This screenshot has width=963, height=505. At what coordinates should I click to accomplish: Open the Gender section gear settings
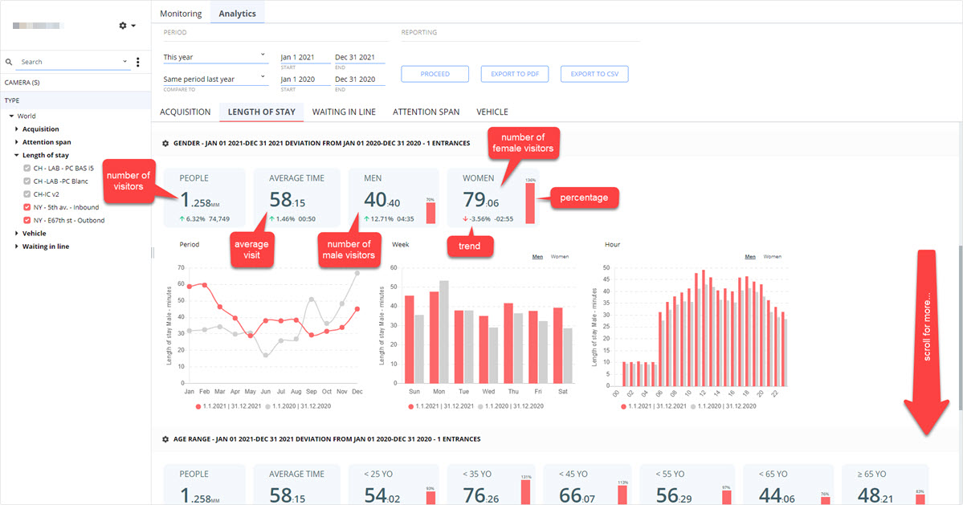pos(165,144)
